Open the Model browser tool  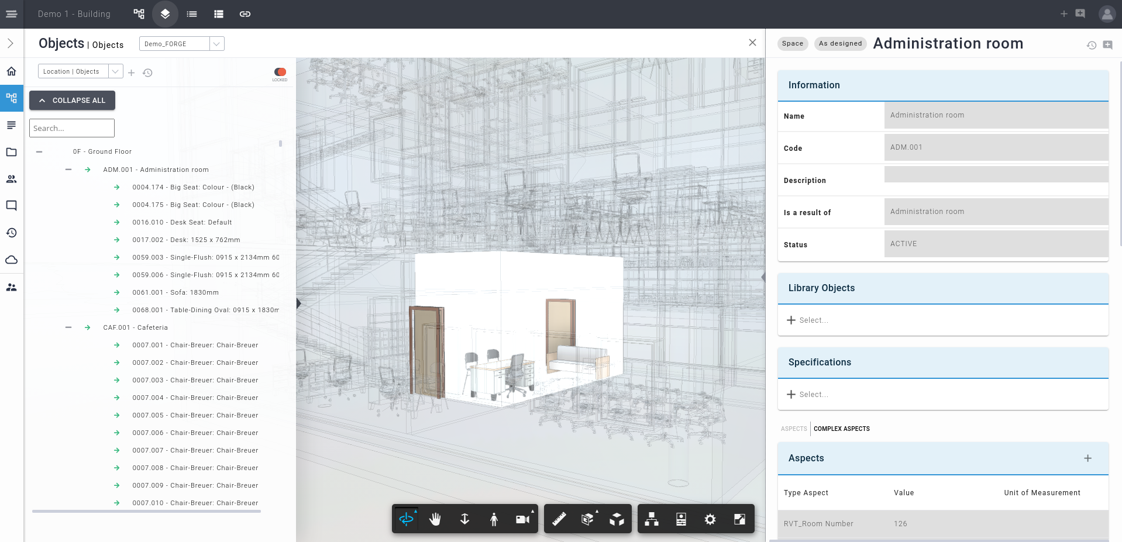tap(652, 519)
